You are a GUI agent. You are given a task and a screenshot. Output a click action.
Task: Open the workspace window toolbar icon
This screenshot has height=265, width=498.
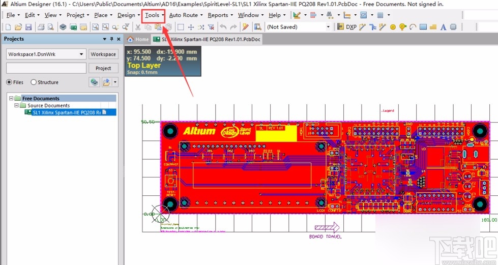83,27
